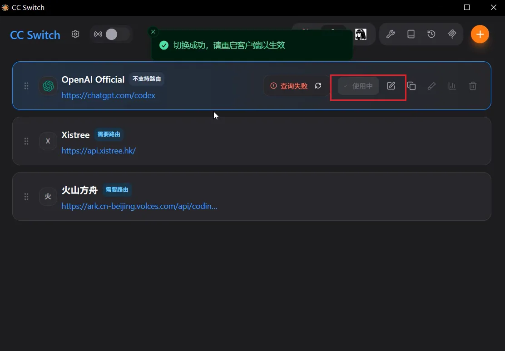The width and height of the screenshot is (505, 351).
Task: Click the avatar app icon in top bar
Action: click(361, 34)
